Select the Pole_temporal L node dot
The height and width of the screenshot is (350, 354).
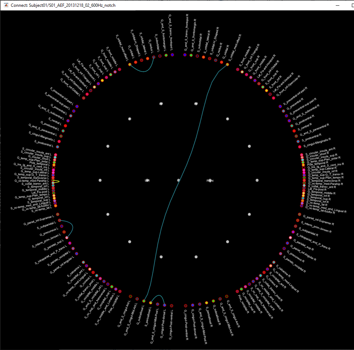(54, 165)
